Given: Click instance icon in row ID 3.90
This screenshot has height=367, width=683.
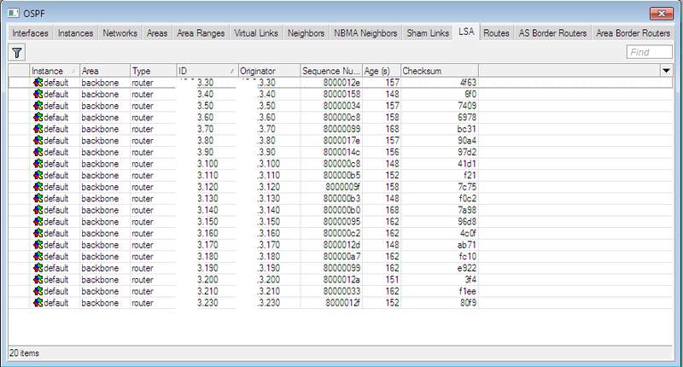Looking at the screenshot, I should coord(38,152).
